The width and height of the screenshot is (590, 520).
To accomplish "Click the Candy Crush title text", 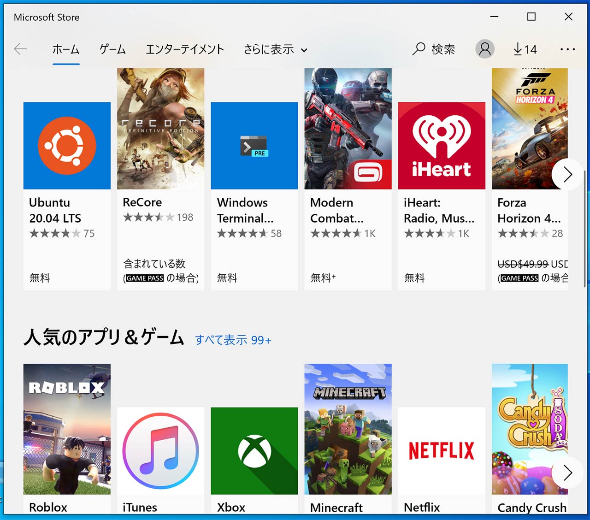I will coord(532,507).
